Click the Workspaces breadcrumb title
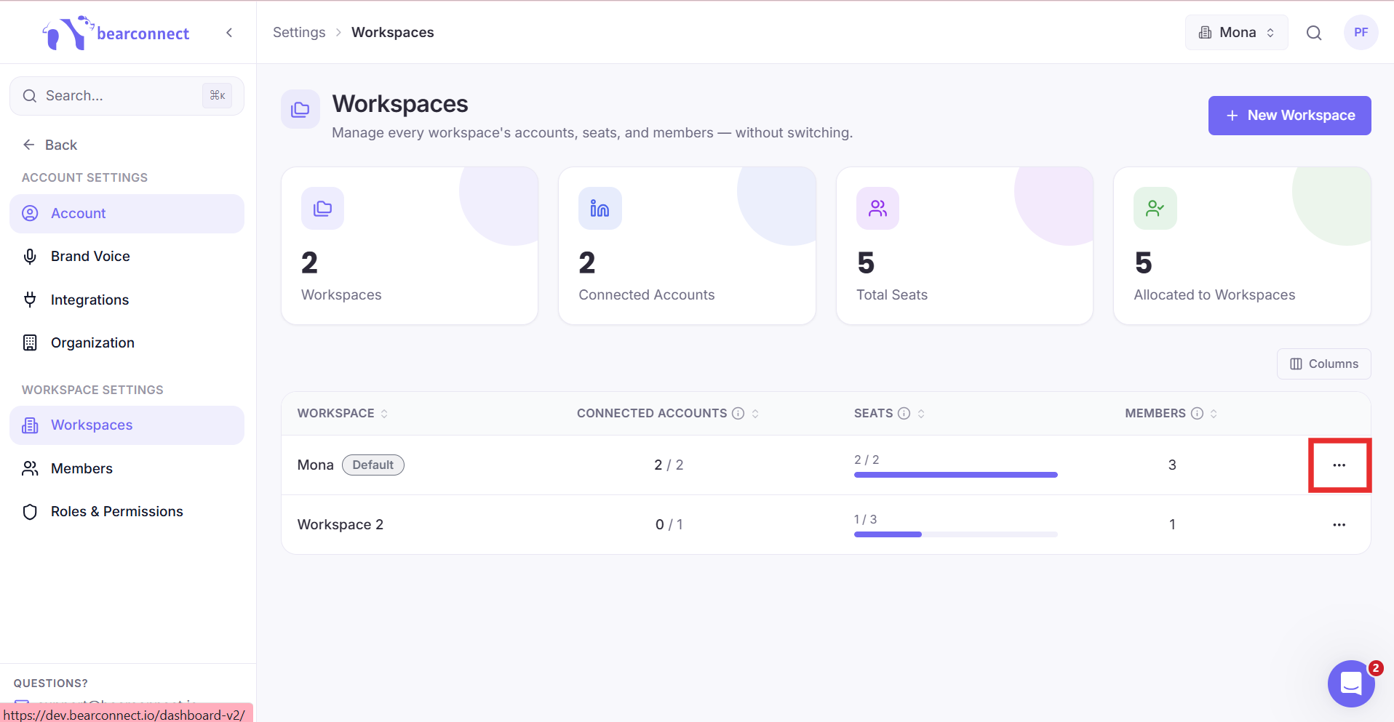The height and width of the screenshot is (722, 1394). click(x=392, y=33)
